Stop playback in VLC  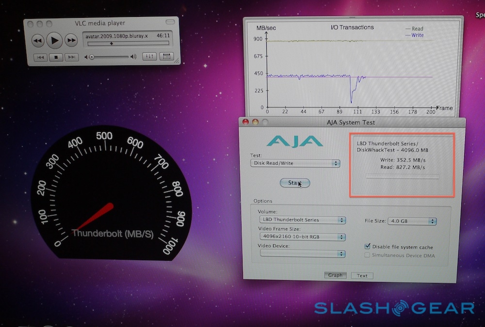pos(56,57)
